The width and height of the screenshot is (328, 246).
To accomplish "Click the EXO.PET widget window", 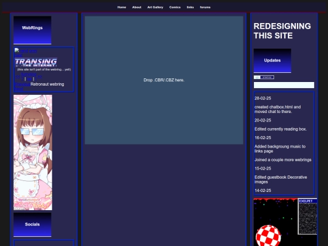I will pos(307,216).
